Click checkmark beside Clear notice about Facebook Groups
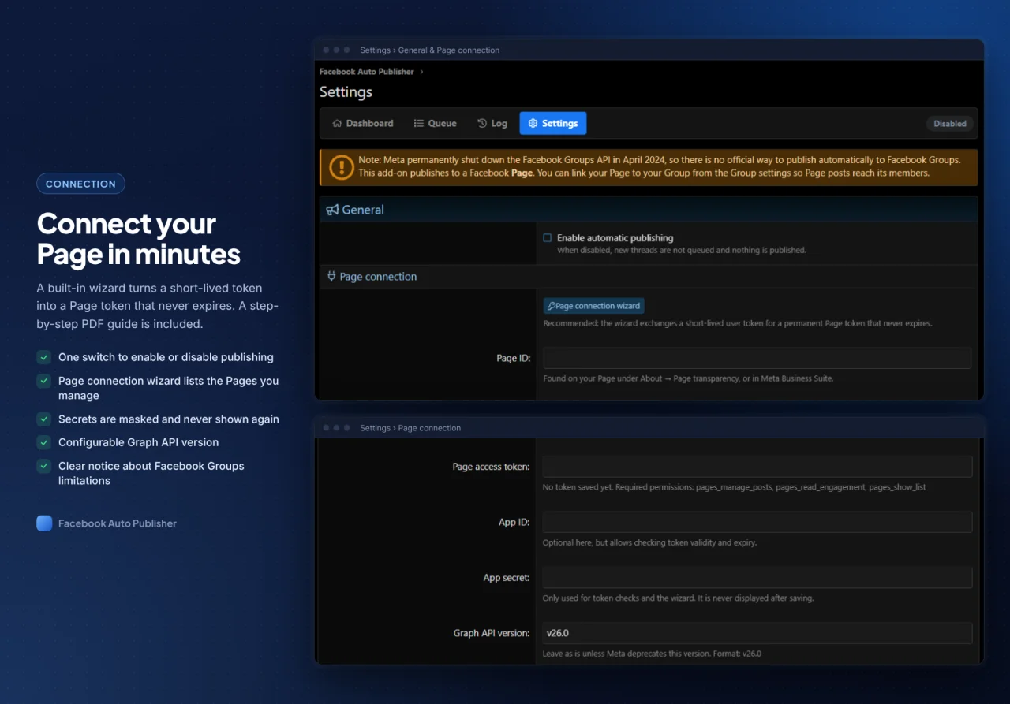This screenshot has width=1010, height=704. point(43,466)
